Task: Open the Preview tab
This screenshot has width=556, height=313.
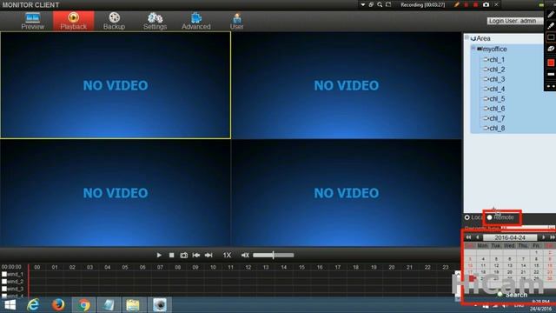Action: (x=33, y=21)
